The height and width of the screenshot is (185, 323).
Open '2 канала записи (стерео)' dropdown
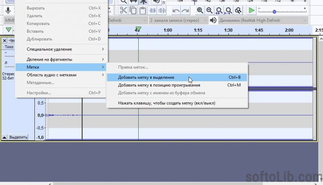click(x=178, y=20)
